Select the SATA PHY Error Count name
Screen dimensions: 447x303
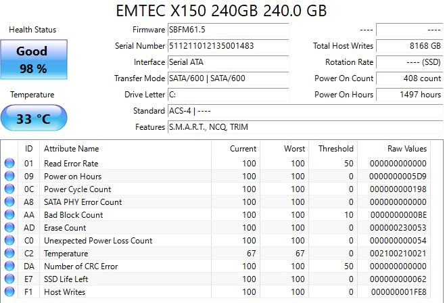point(83,202)
